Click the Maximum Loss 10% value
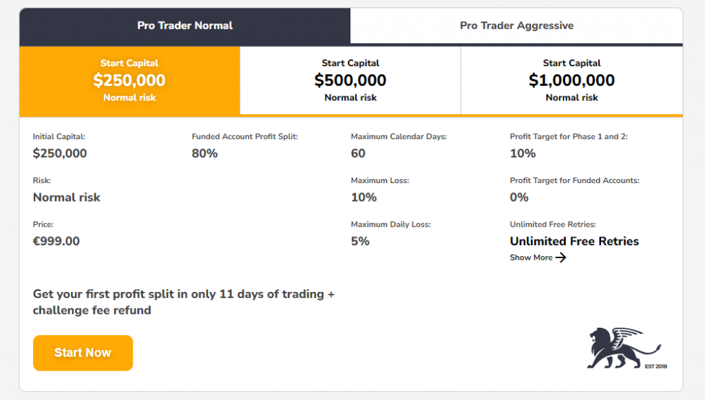Screen dimensions: 705x400 (x=364, y=197)
